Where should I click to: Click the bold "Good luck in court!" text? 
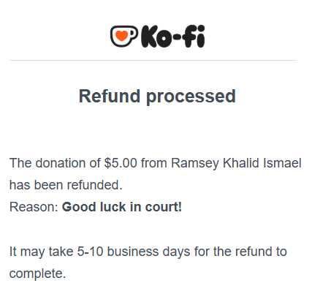tap(122, 207)
